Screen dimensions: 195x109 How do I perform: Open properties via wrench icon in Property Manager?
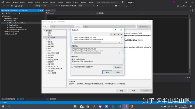point(3,13)
